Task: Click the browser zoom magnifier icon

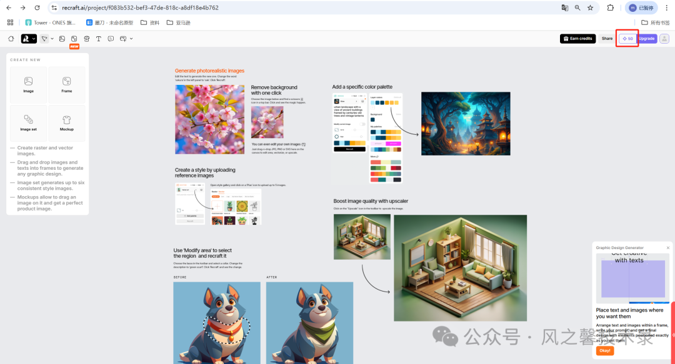Action: (577, 7)
